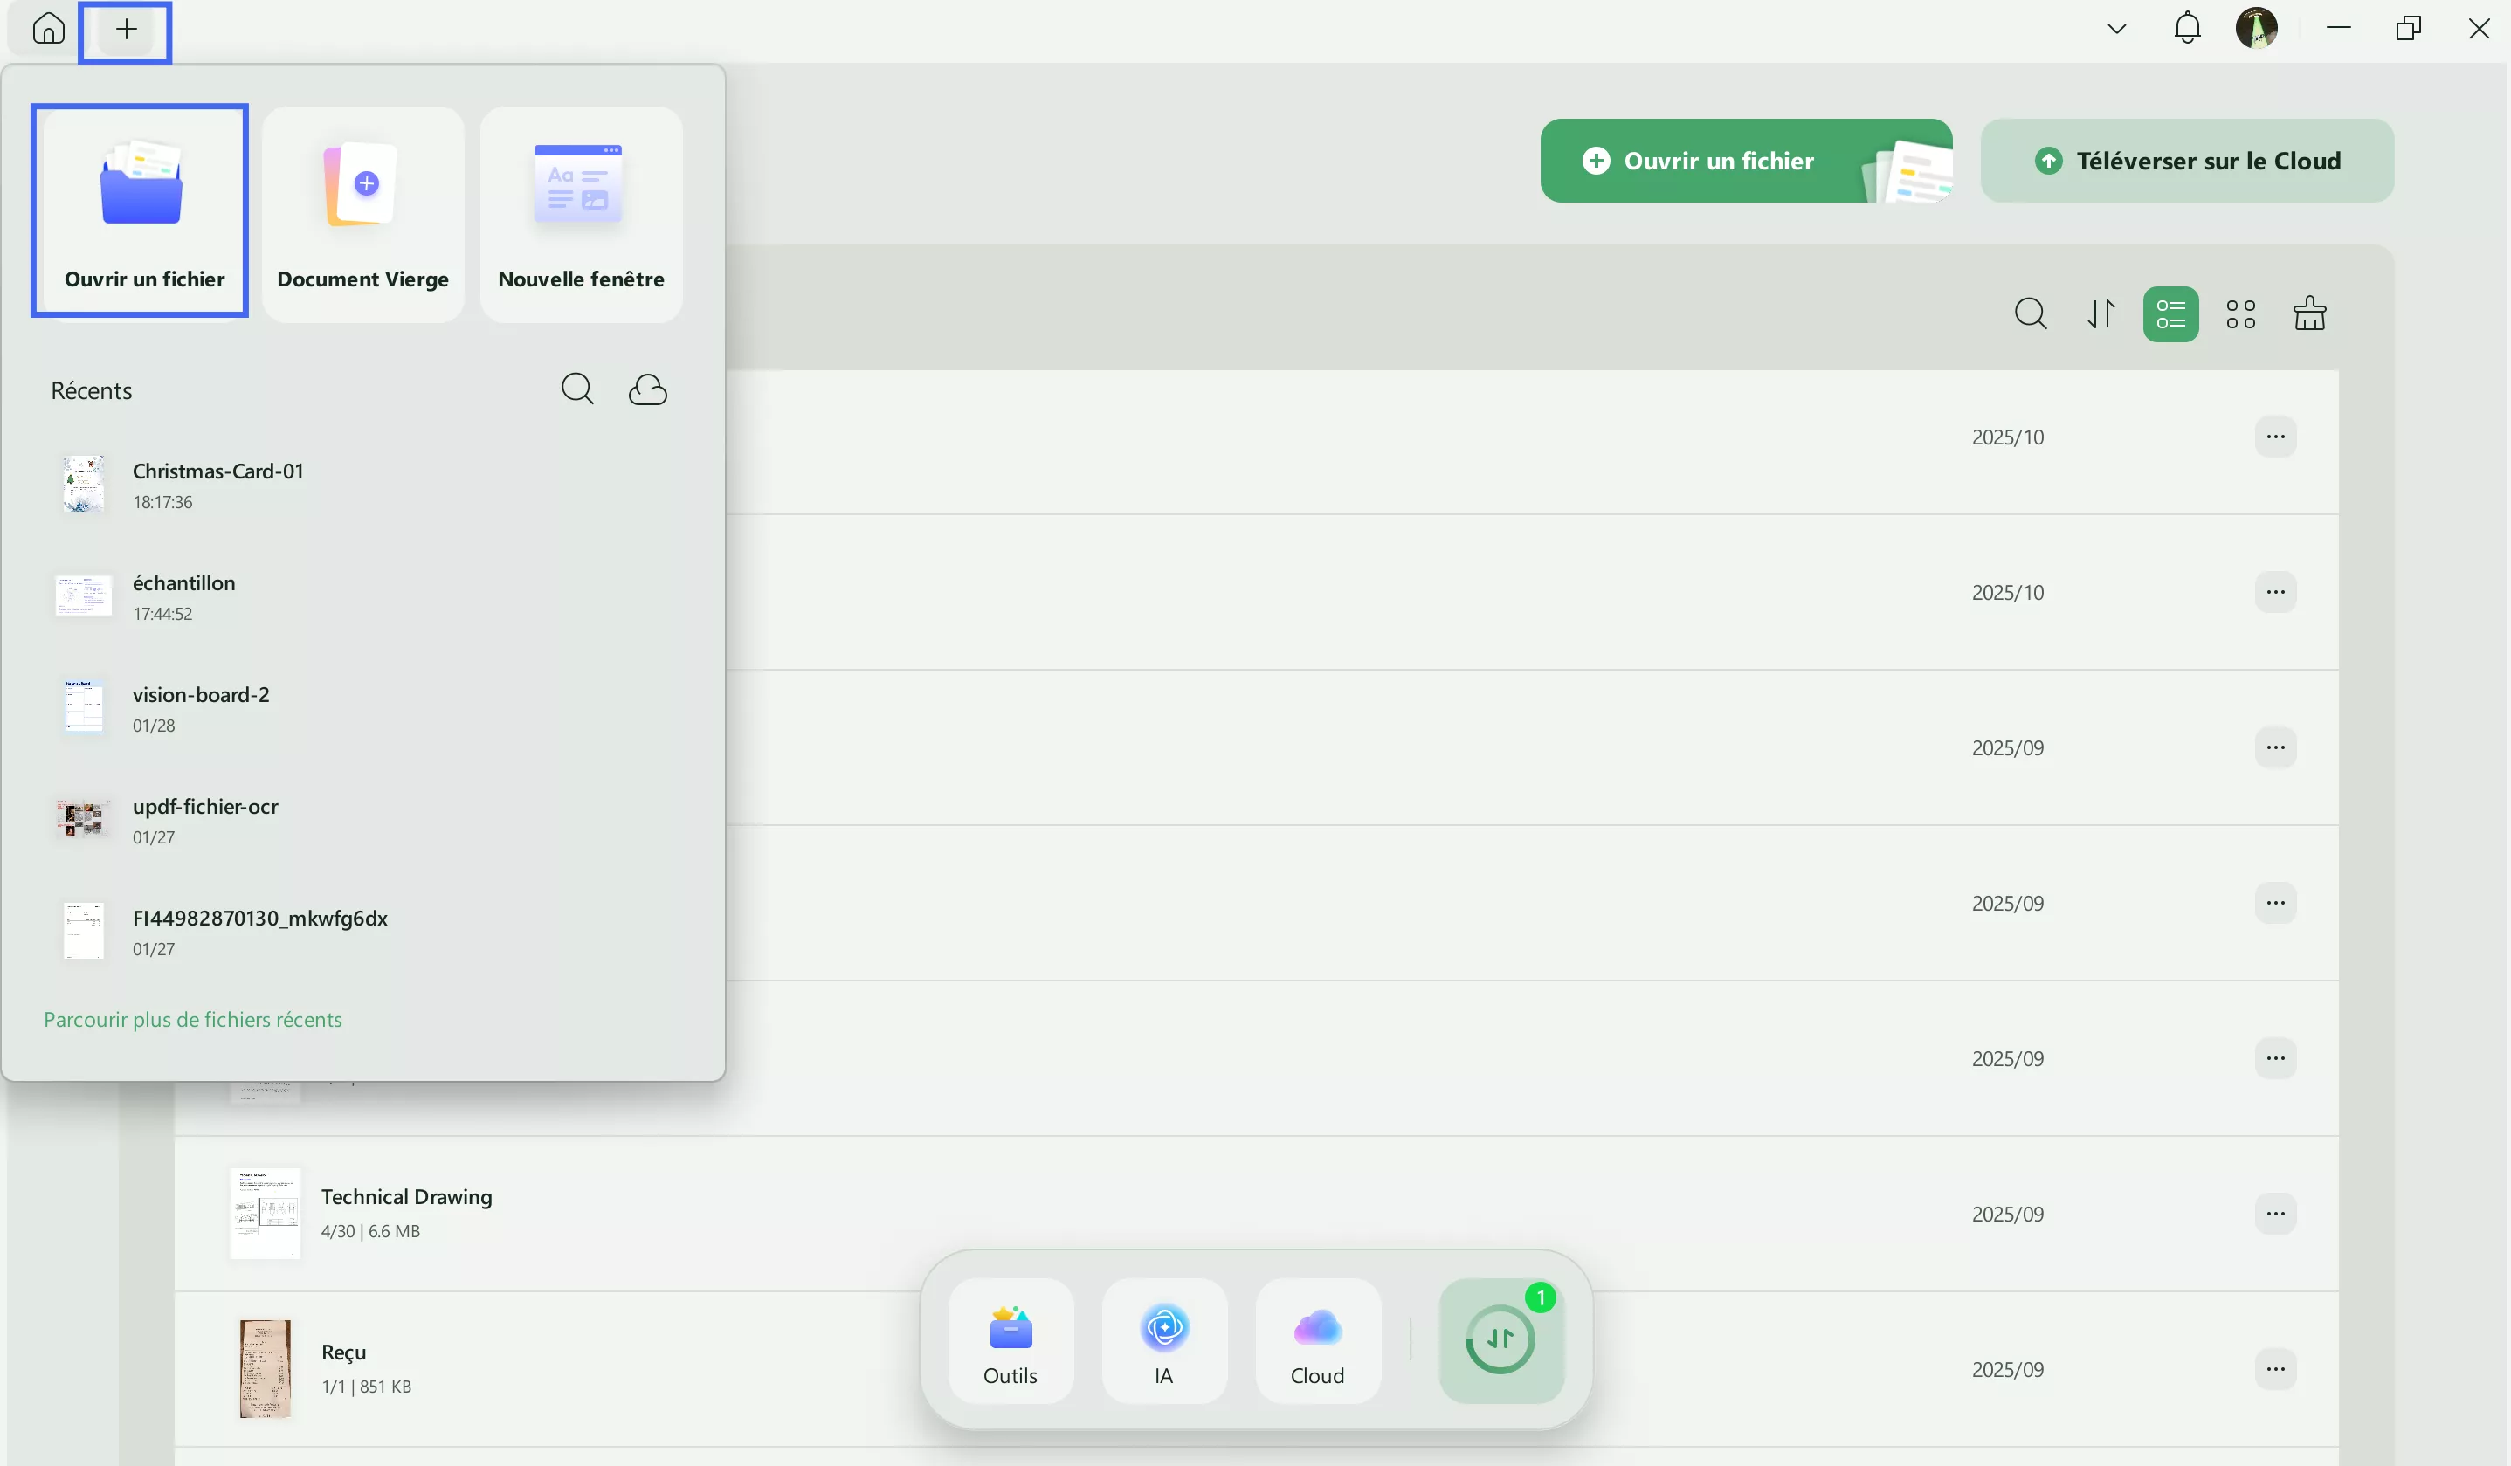Click the clear list broom icon

[2308, 313]
